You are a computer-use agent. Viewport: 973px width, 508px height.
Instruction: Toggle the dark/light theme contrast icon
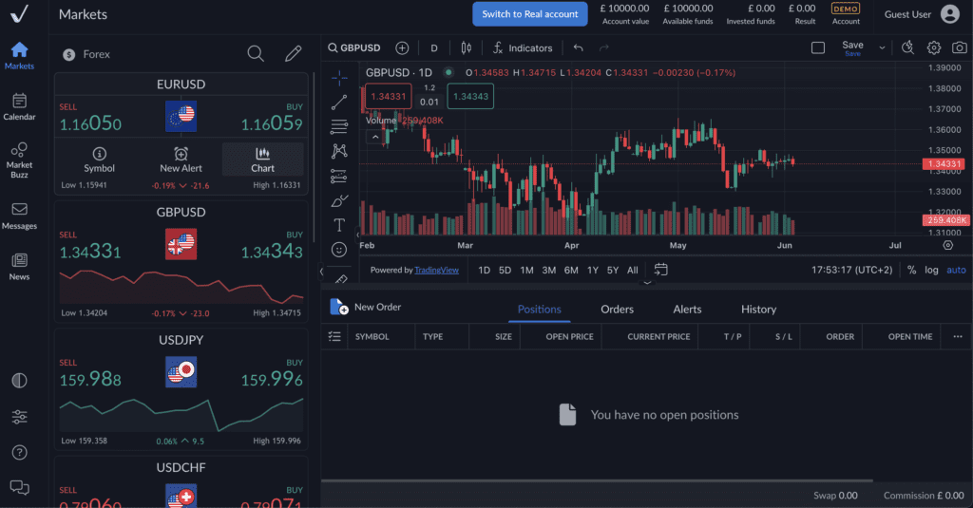[19, 380]
